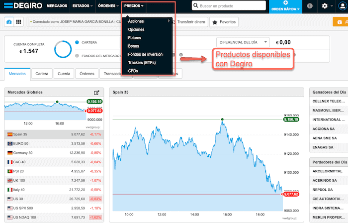Image resolution: width=348 pixels, height=224 pixels.
Task: Open ACCIONA SA stock link
Action: [324, 129]
